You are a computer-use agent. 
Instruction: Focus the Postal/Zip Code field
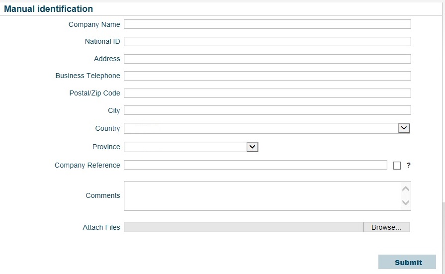click(267, 93)
